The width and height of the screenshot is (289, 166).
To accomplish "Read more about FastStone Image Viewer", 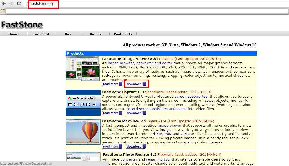I will [x=112, y=84].
